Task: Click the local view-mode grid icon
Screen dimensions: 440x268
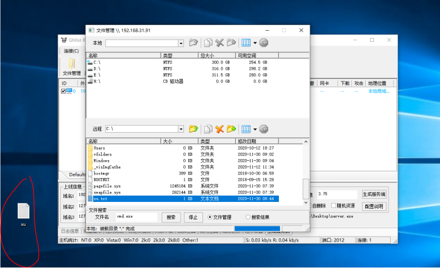Action: click(246, 43)
